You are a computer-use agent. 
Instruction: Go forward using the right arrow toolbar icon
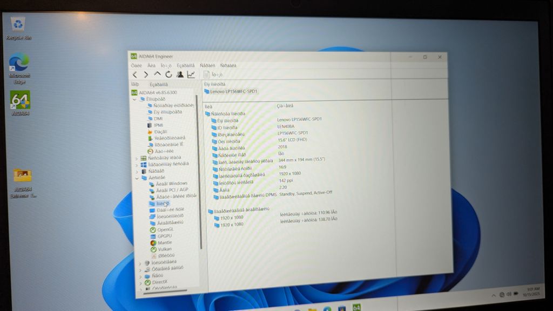[146, 75]
